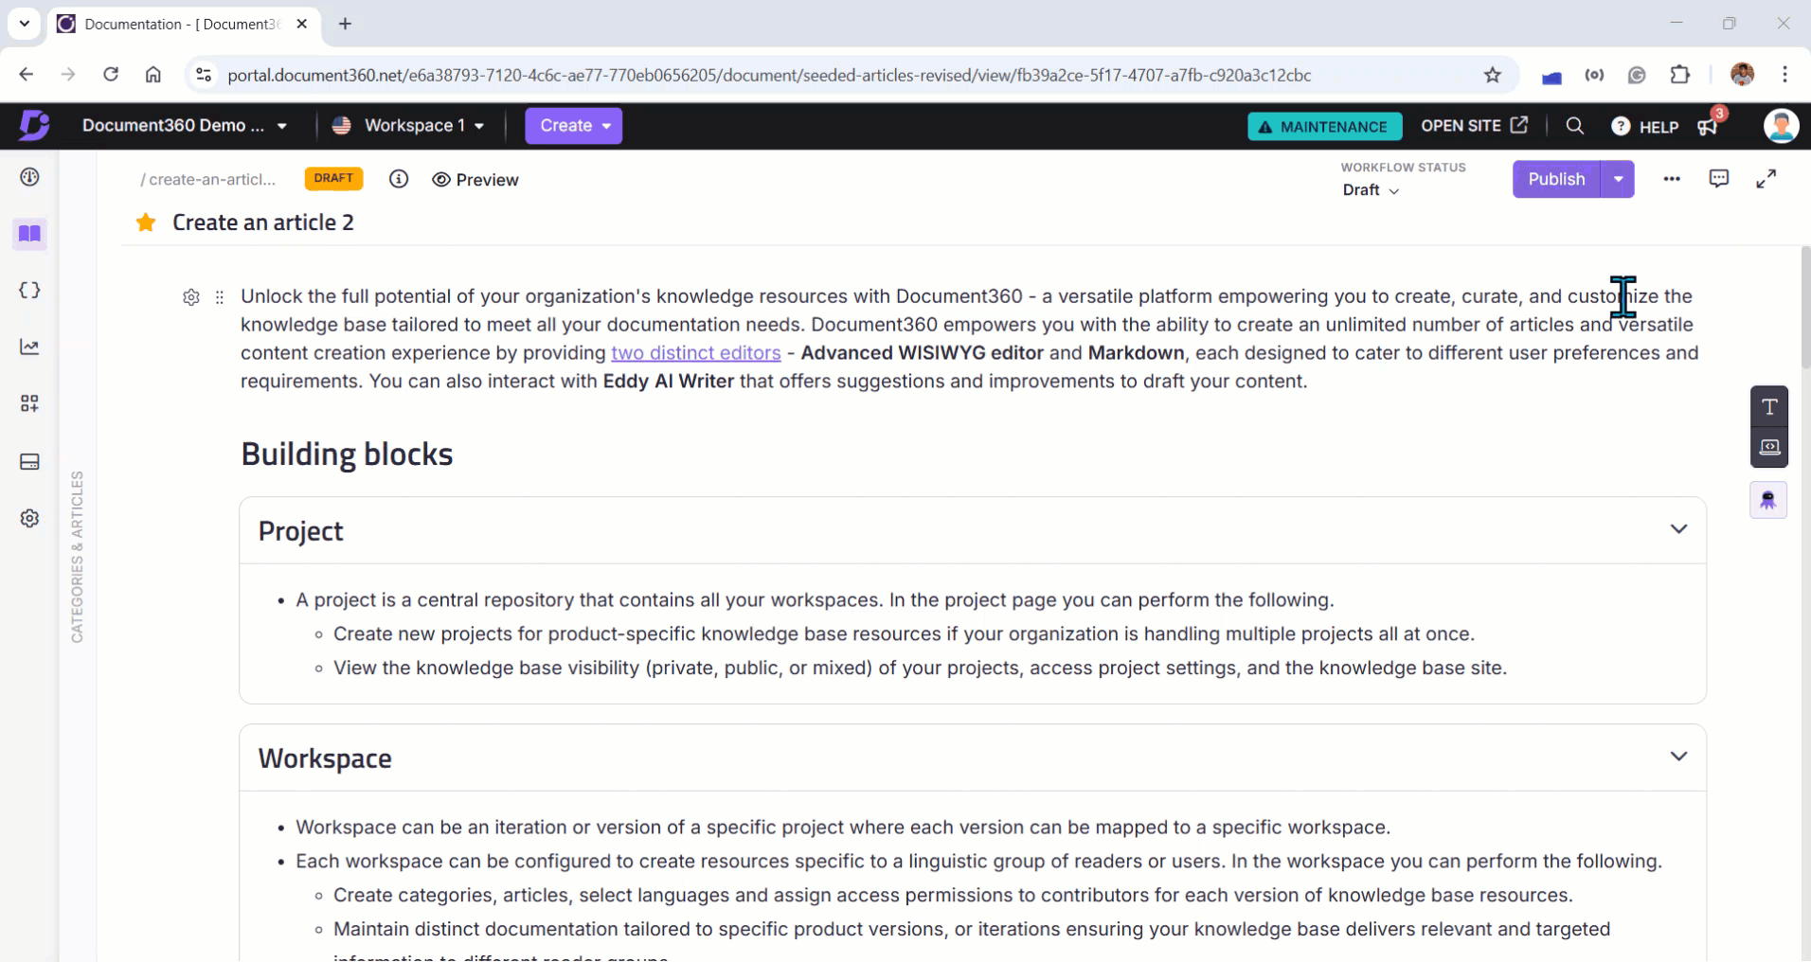Open the What's new megaphone notifications
Screen dimensions: 1811x962
[x=1709, y=126]
